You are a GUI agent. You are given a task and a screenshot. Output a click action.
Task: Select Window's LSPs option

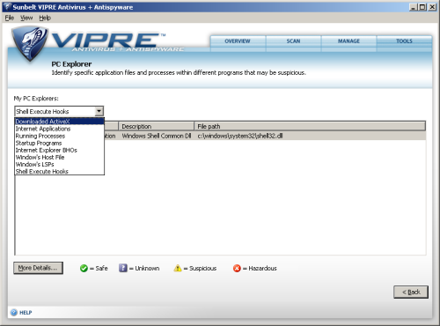(60, 164)
